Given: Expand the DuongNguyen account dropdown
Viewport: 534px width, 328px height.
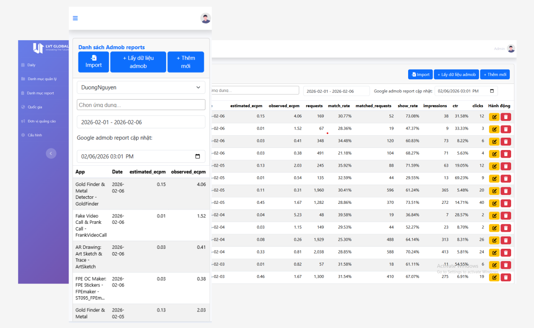Looking at the screenshot, I should [141, 87].
